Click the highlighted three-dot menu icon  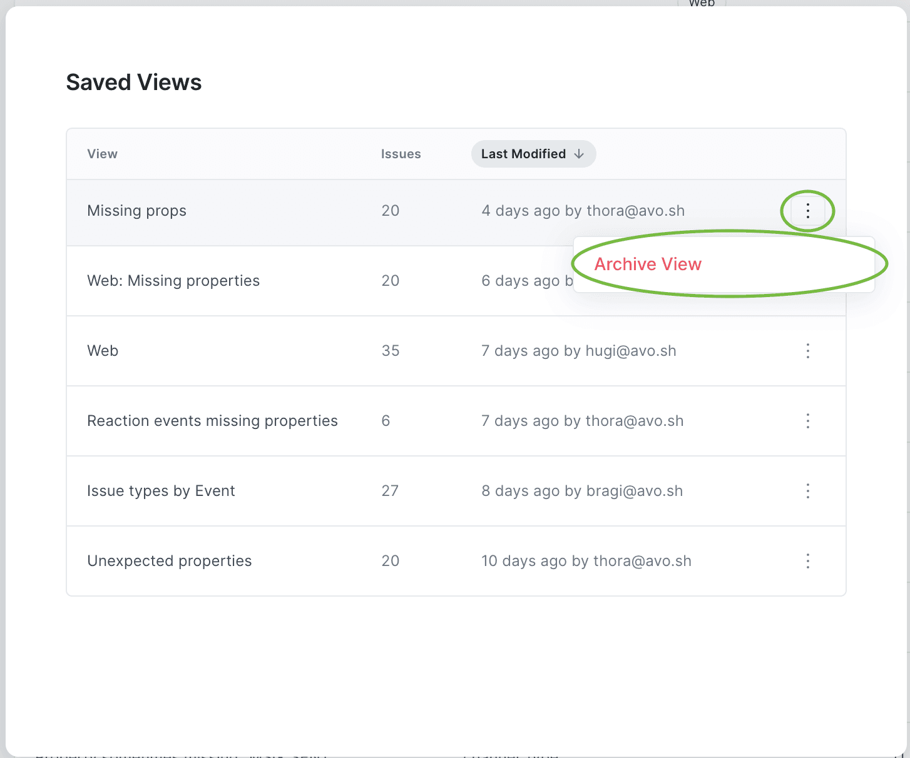click(808, 211)
